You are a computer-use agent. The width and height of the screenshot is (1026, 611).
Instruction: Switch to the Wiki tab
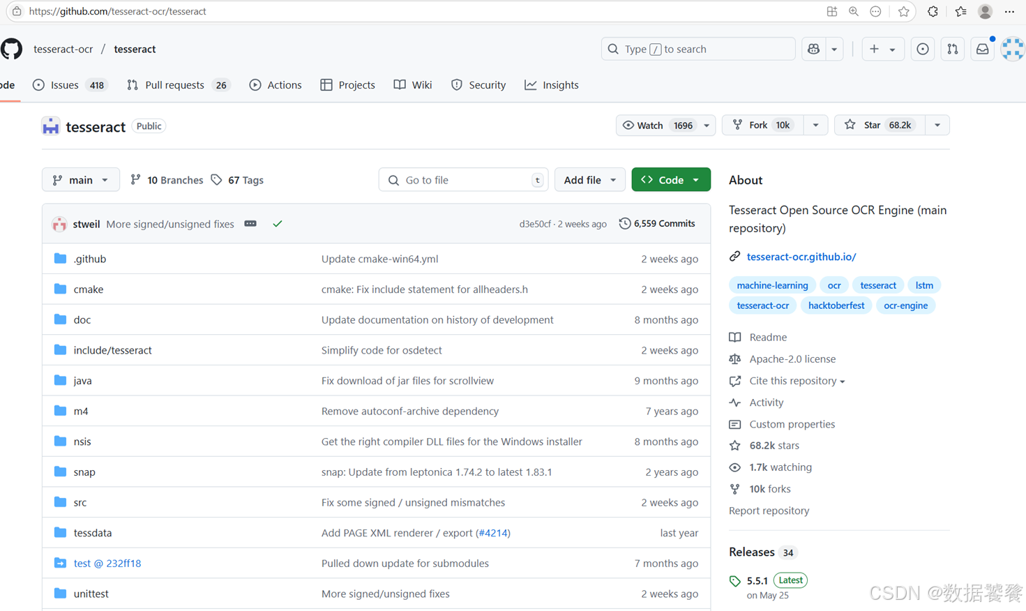(x=413, y=85)
